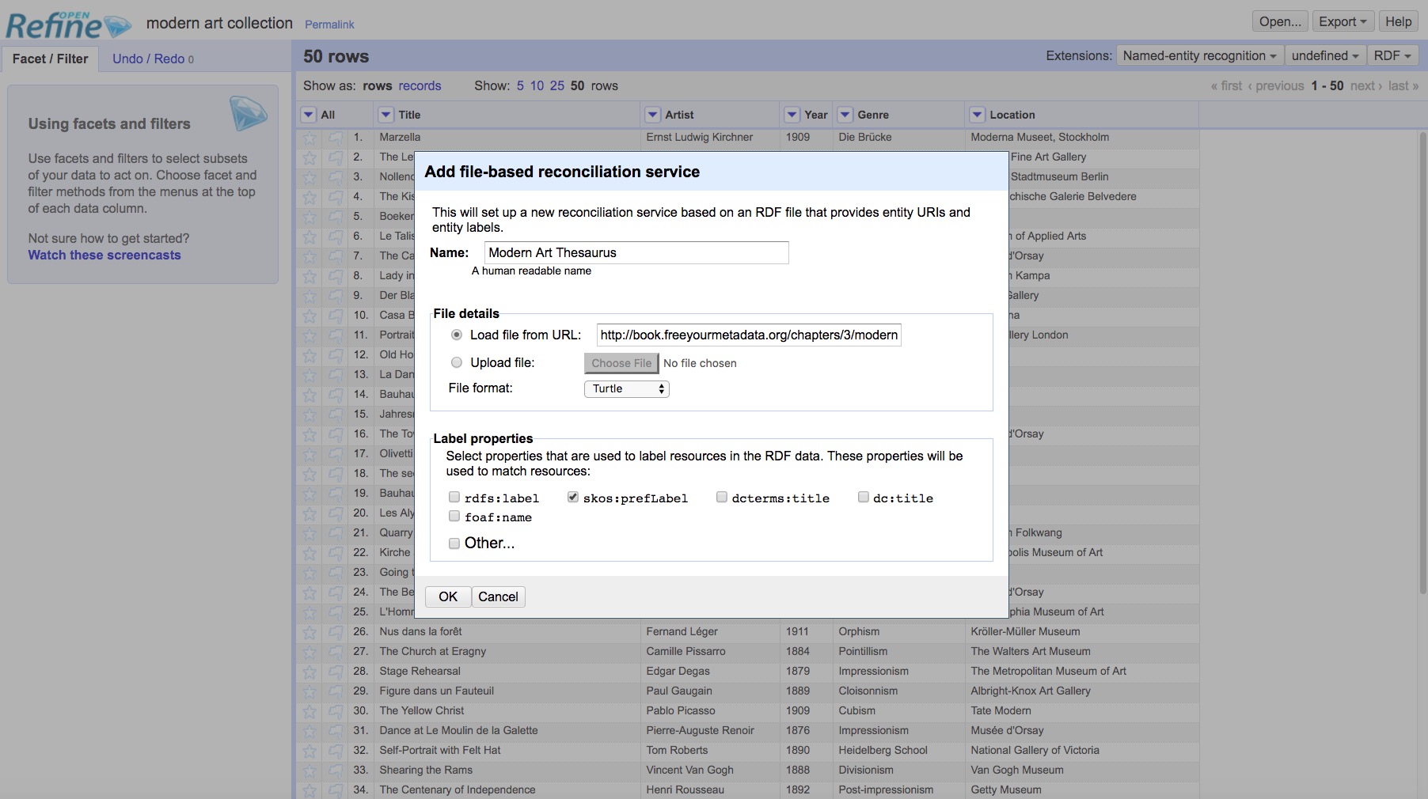Star the Nus dans la forêt row

(x=309, y=633)
